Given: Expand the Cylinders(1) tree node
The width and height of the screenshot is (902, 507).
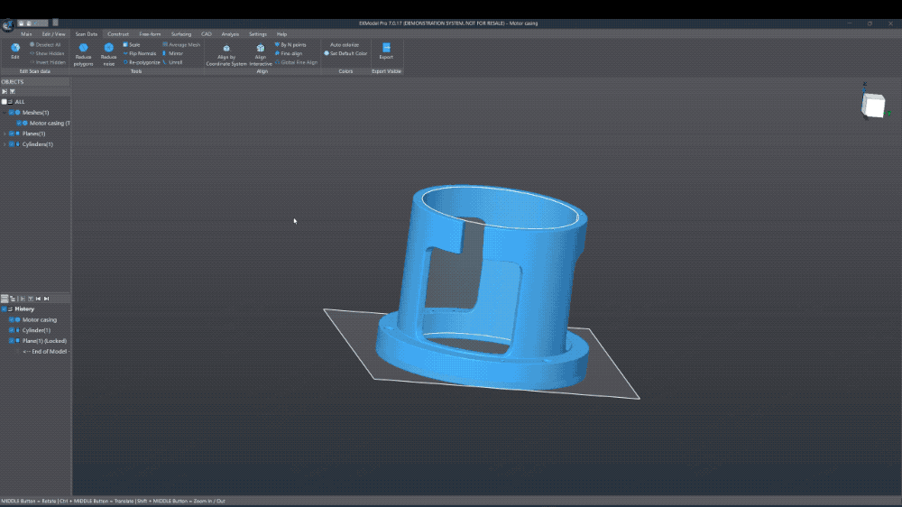Looking at the screenshot, I should tap(5, 144).
